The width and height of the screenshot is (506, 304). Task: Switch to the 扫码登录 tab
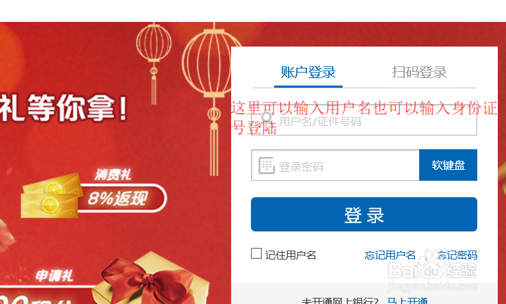tap(419, 72)
